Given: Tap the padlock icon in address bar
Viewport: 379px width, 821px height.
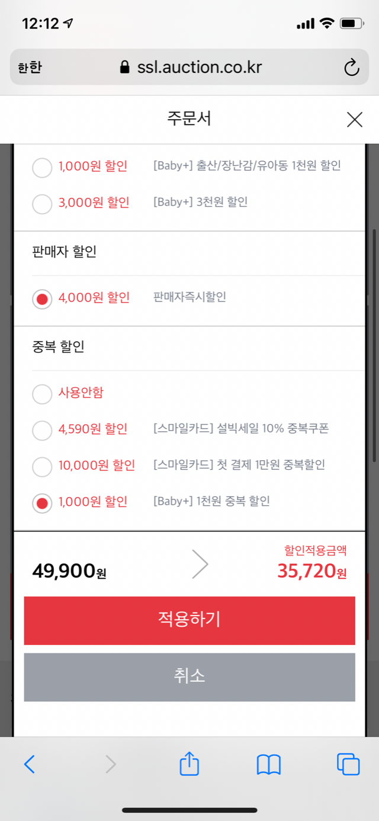Looking at the screenshot, I should pos(124,67).
